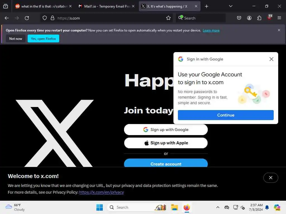Select the X. It's what's happening tab
The height and width of the screenshot is (214, 286).
coord(170,6)
